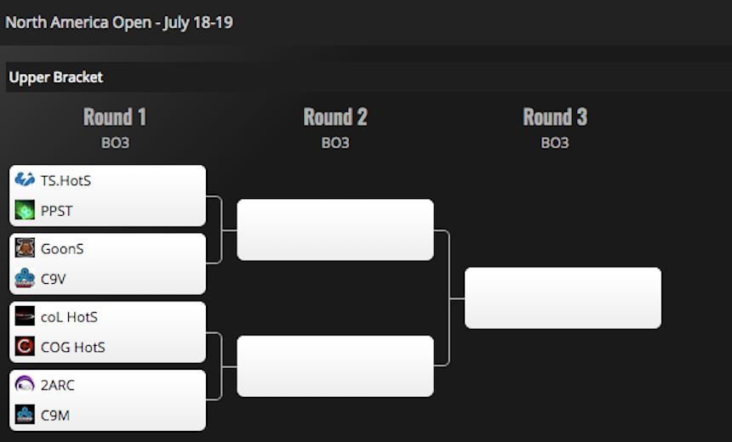Image resolution: width=732 pixels, height=442 pixels.
Task: Click the TS.HotS team logo icon
Action: (x=25, y=180)
